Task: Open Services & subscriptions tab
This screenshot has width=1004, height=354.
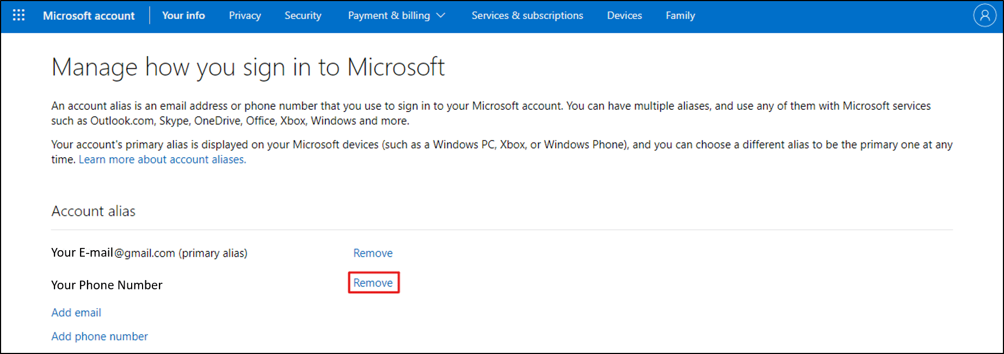Action: pyautogui.click(x=527, y=16)
